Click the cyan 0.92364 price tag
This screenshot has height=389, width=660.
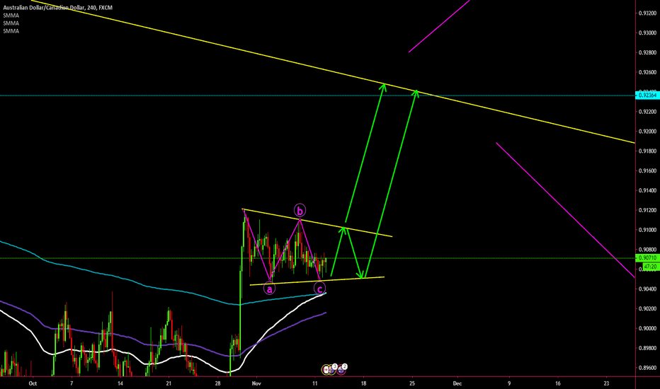(647, 95)
